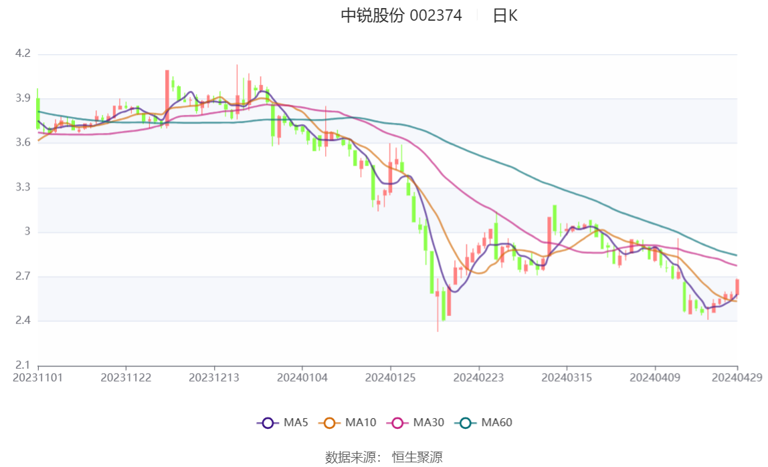Toggle the MA10 series legend label
The height and width of the screenshot is (467, 768).
click(361, 422)
